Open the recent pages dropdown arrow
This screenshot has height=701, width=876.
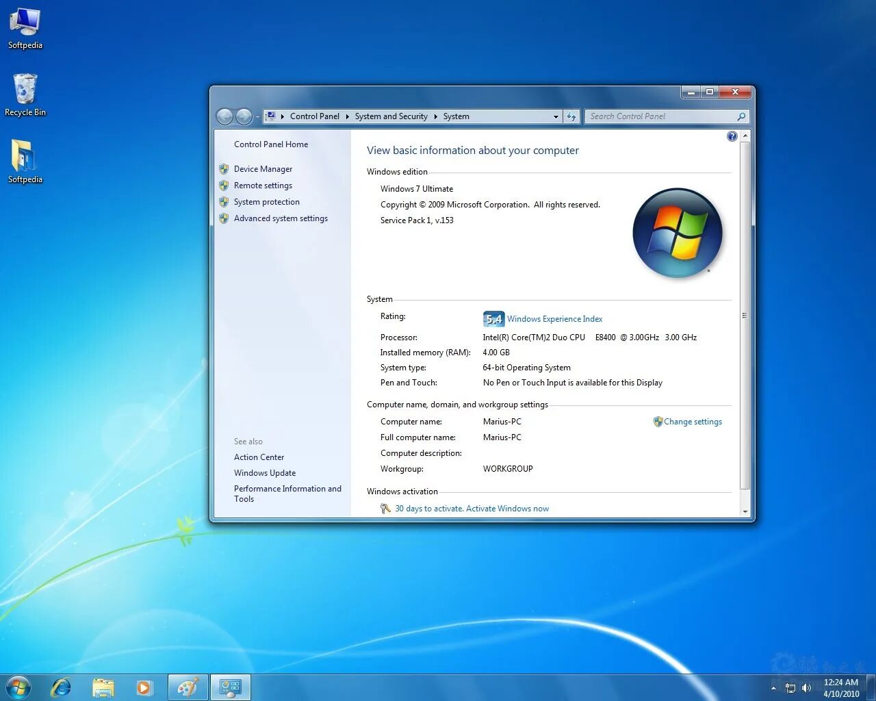pos(257,117)
